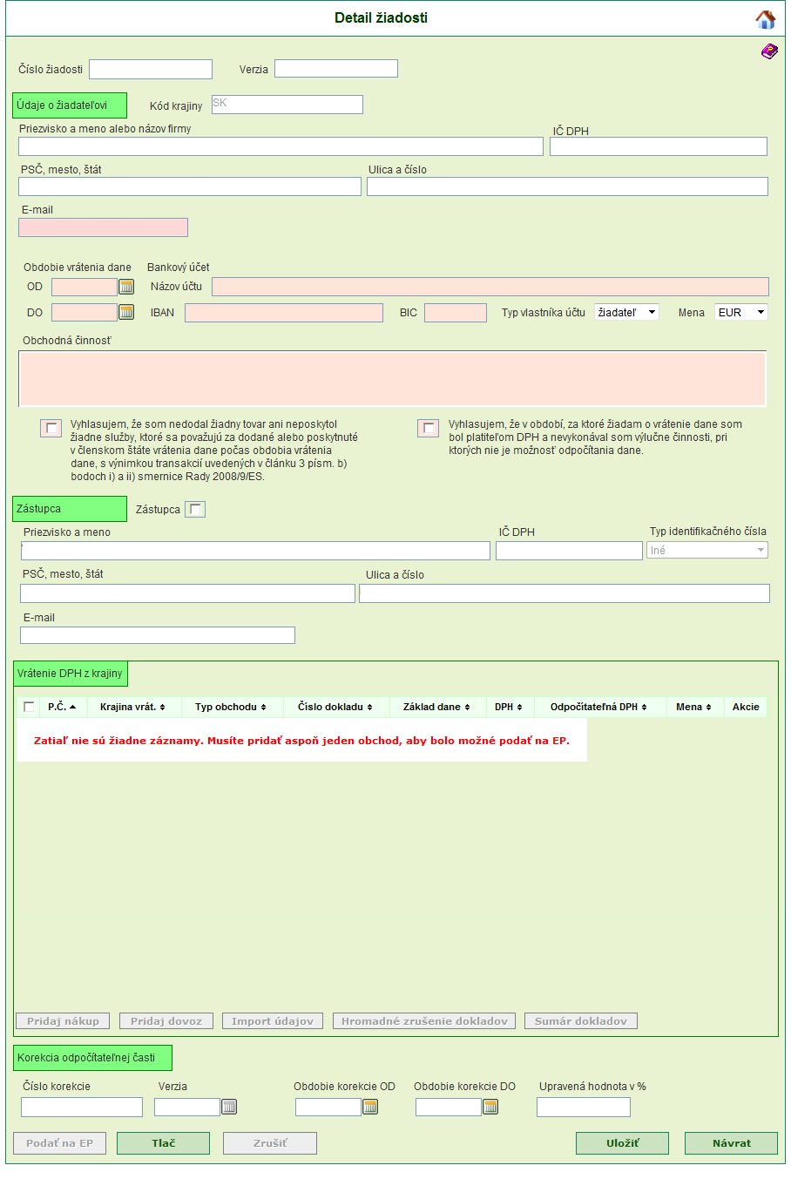Image resolution: width=791 pixels, height=1179 pixels.
Task: Check the no-goods-supplied declaration checkbox
Action: click(51, 428)
